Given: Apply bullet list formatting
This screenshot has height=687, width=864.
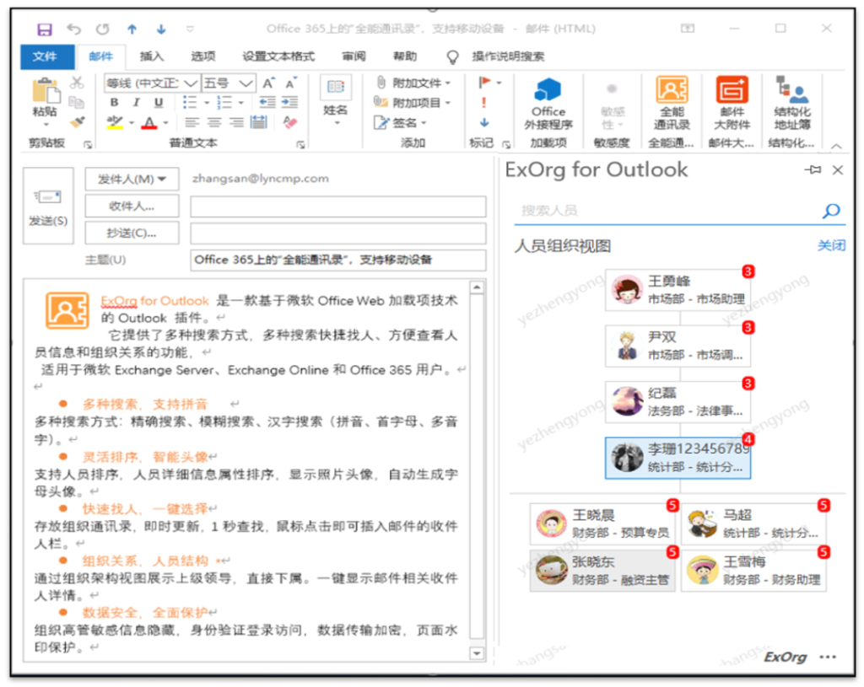Looking at the screenshot, I should 190,102.
